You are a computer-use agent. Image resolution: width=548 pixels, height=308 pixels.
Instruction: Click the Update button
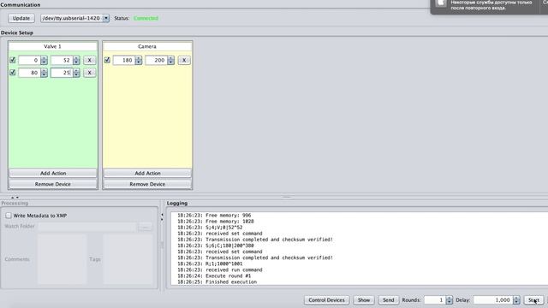pos(21,18)
